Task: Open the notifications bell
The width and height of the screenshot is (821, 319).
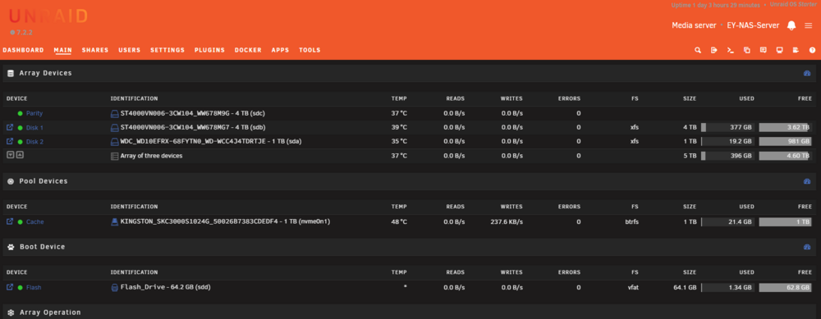Action: [791, 25]
